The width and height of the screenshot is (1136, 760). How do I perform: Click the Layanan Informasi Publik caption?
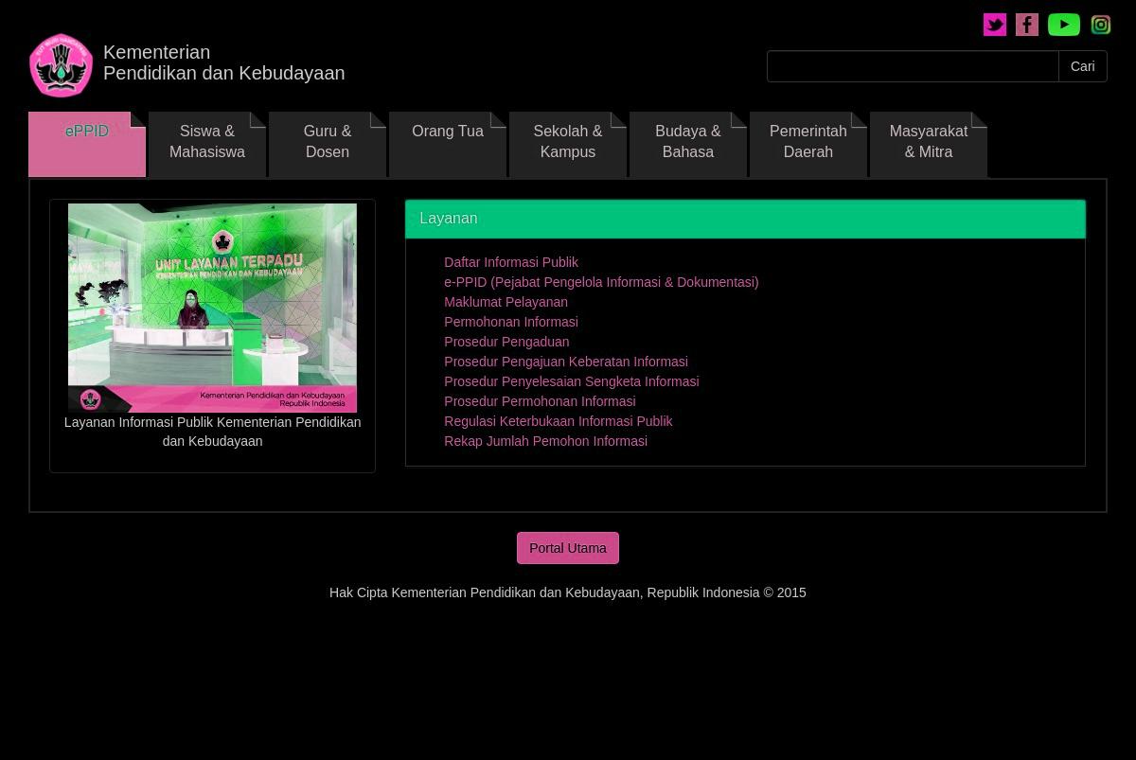[x=212, y=432]
